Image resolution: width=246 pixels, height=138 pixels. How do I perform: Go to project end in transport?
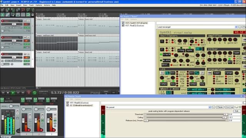point(23,93)
